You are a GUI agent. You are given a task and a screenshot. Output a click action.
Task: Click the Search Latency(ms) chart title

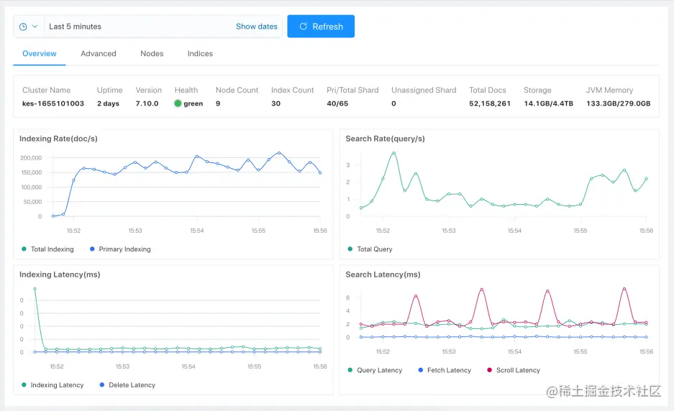pyautogui.click(x=383, y=274)
